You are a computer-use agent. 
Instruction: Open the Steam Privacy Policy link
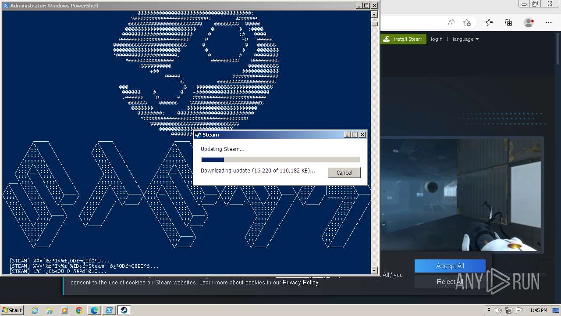click(x=300, y=282)
